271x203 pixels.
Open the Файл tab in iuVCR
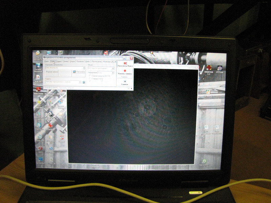pos(46,62)
